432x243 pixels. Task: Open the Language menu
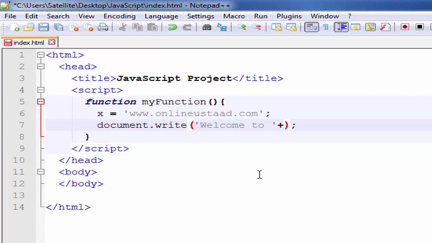(x=161, y=16)
